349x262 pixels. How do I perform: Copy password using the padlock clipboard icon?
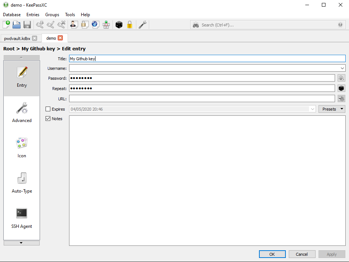[x=84, y=25]
